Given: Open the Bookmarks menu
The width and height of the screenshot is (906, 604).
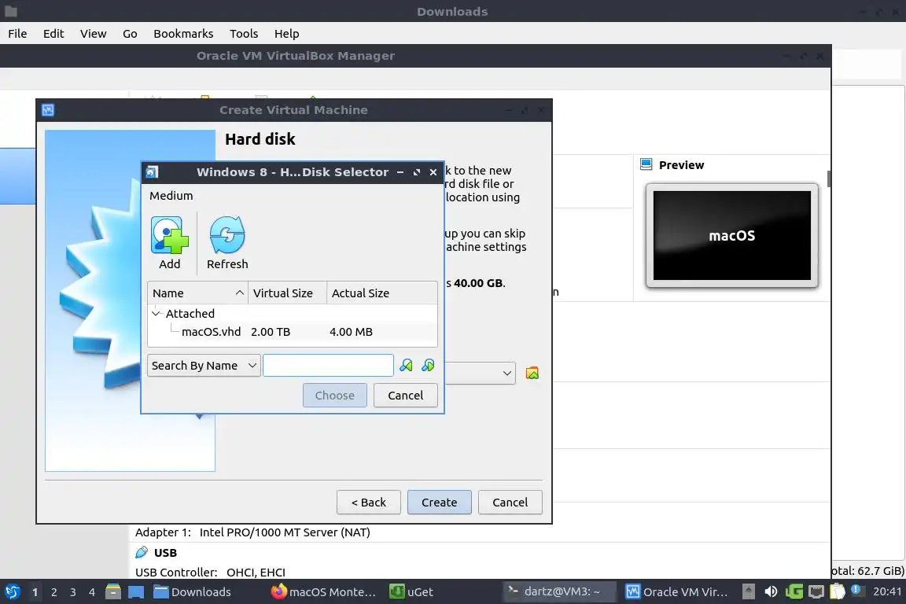Looking at the screenshot, I should 183,34.
